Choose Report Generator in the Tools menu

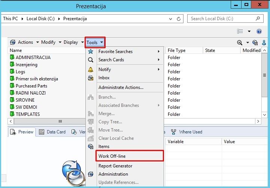[x=115, y=166]
